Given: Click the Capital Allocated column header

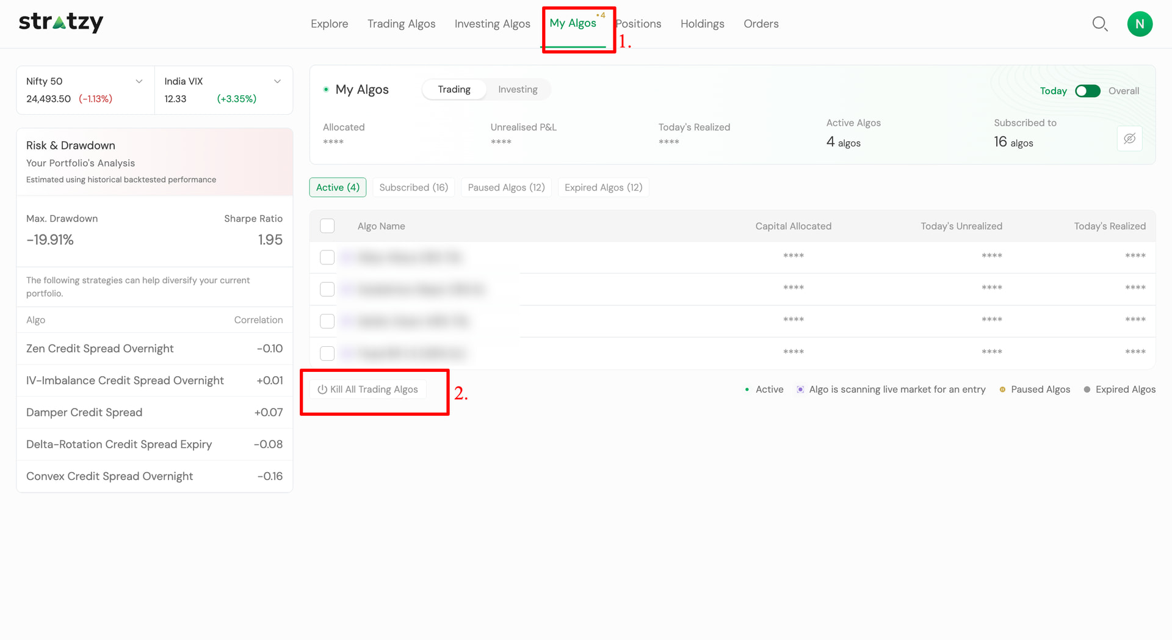Looking at the screenshot, I should [x=793, y=226].
